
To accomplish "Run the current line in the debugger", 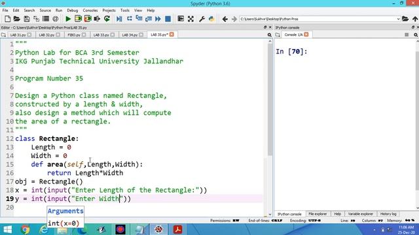I will pos(130,19).
